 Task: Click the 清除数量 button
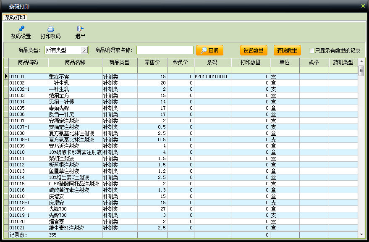click(x=287, y=50)
